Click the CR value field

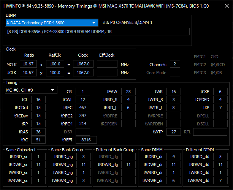83,92
